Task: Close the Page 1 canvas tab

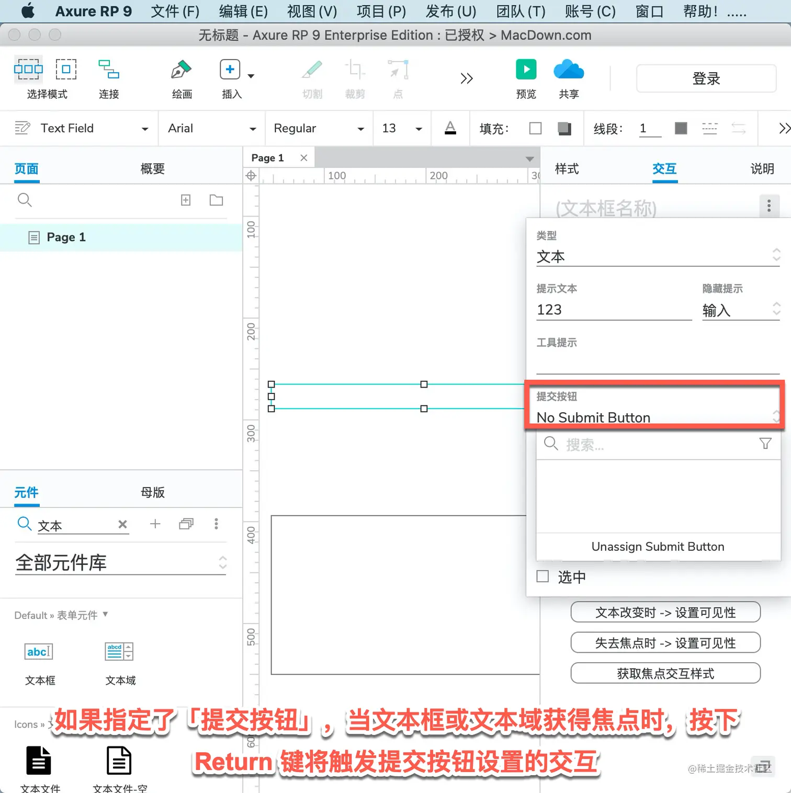Action: coord(304,158)
